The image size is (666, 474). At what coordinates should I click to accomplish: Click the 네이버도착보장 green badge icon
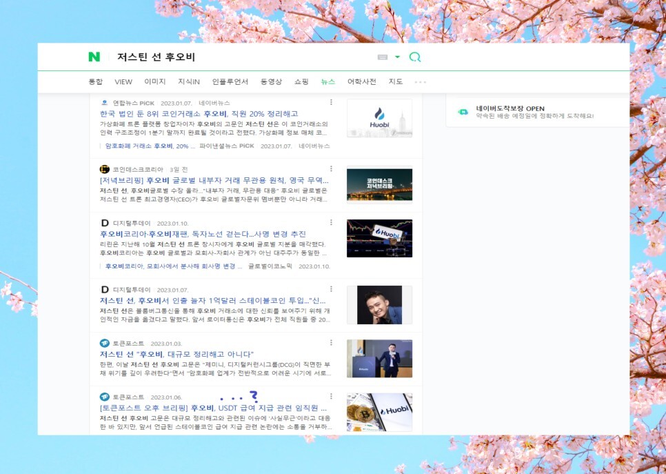tap(463, 112)
